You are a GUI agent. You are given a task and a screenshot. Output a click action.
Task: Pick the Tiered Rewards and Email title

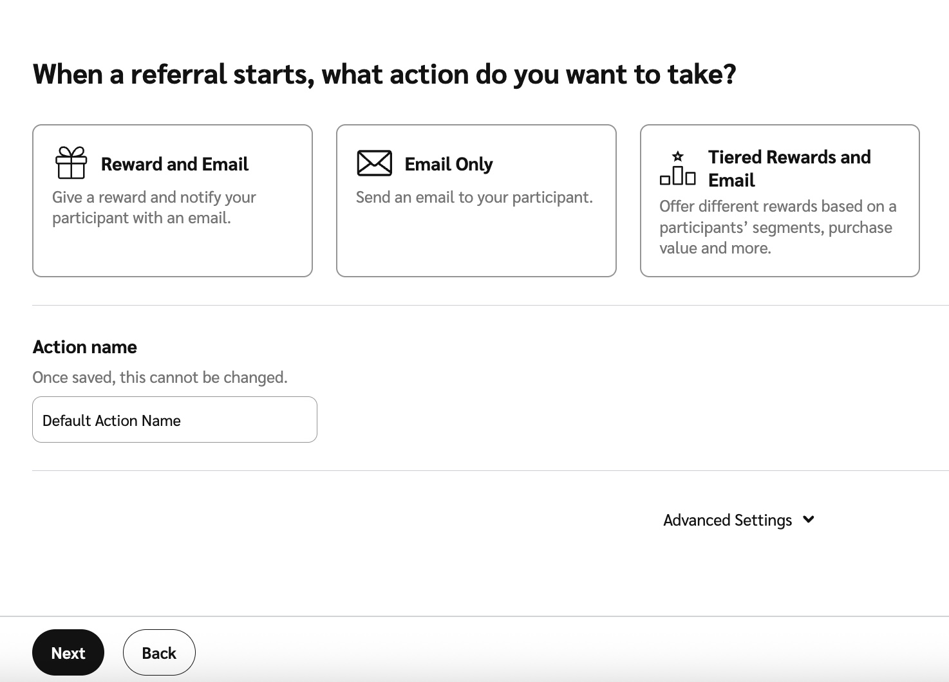pyautogui.click(x=789, y=168)
